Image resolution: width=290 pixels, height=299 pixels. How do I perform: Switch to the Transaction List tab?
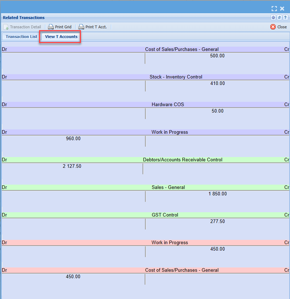[21, 37]
